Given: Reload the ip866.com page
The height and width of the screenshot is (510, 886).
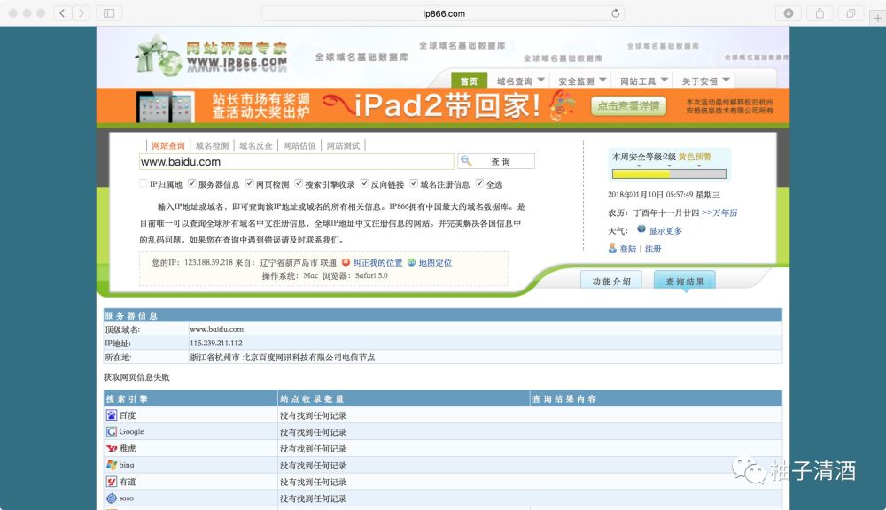Looking at the screenshot, I should (616, 13).
